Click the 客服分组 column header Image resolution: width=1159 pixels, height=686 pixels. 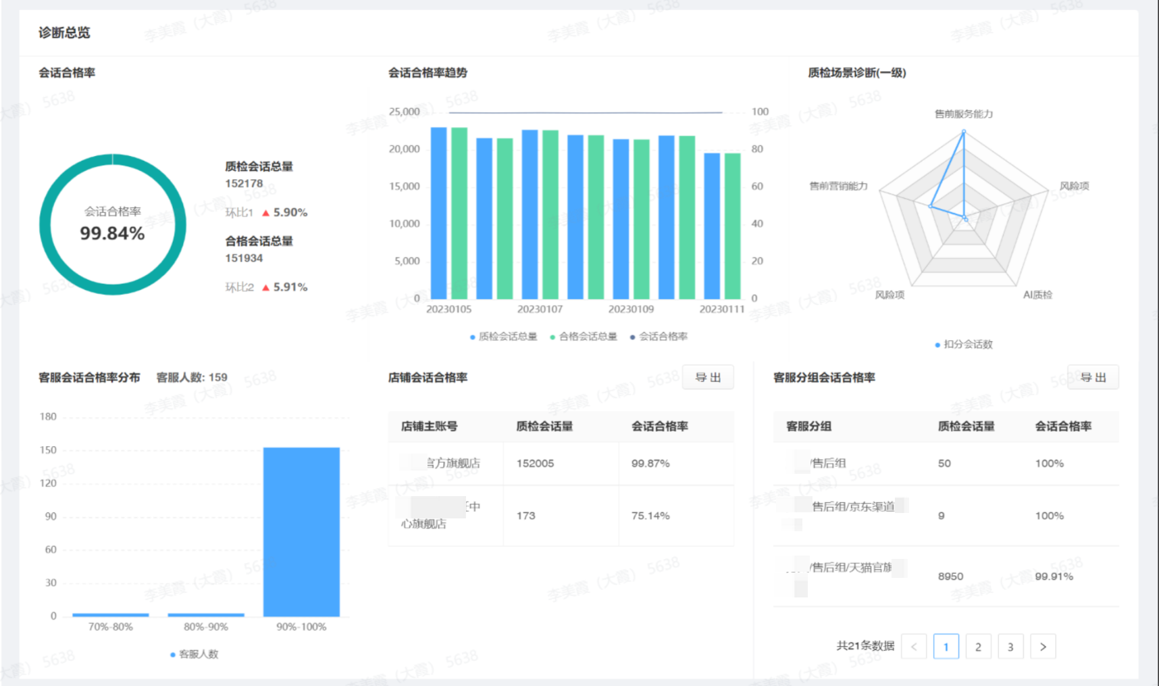tap(809, 426)
